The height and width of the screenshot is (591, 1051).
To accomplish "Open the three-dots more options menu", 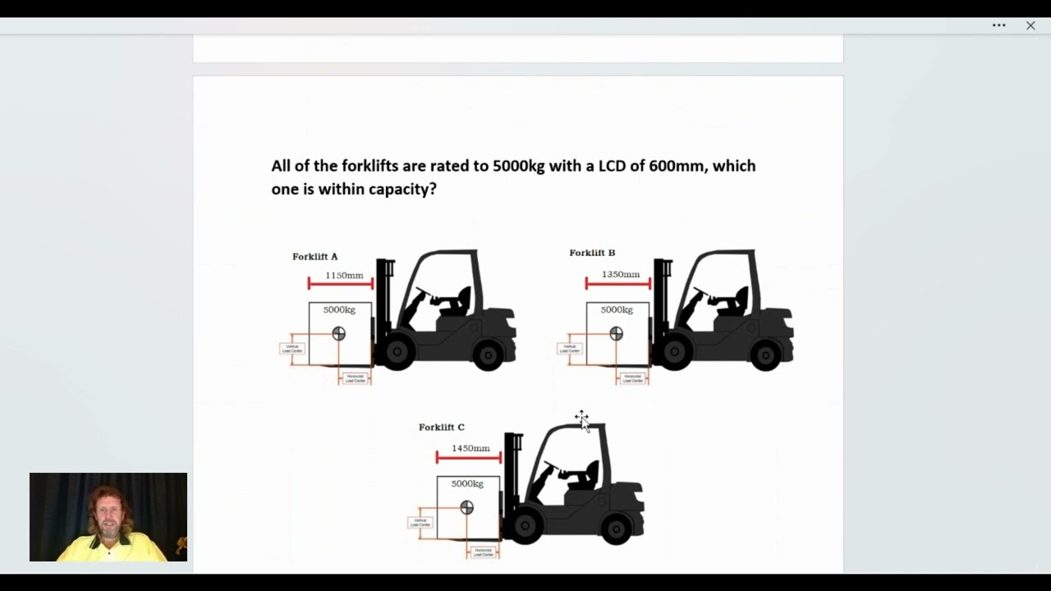I will pyautogui.click(x=998, y=25).
